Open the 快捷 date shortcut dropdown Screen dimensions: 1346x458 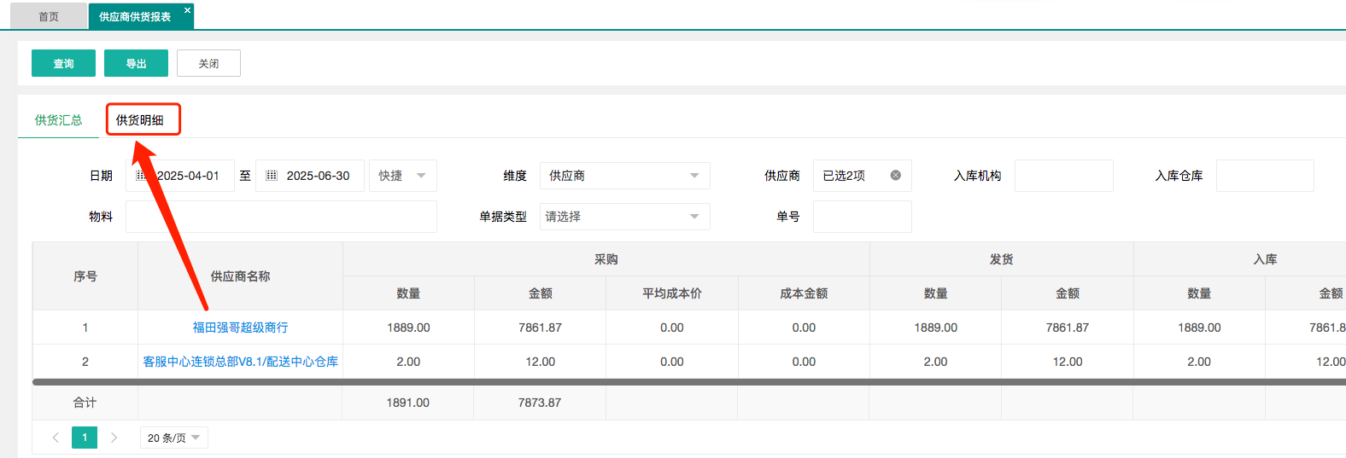coord(402,176)
